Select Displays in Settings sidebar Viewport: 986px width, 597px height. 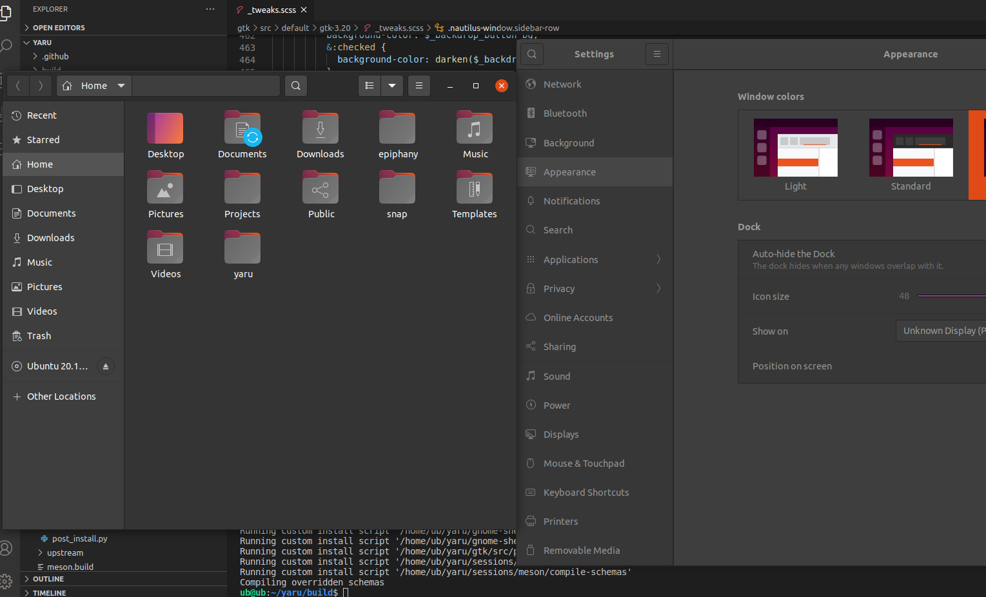click(x=595, y=435)
